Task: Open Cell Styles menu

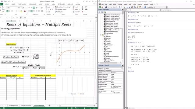Action: pyautogui.click(x=59, y=12)
